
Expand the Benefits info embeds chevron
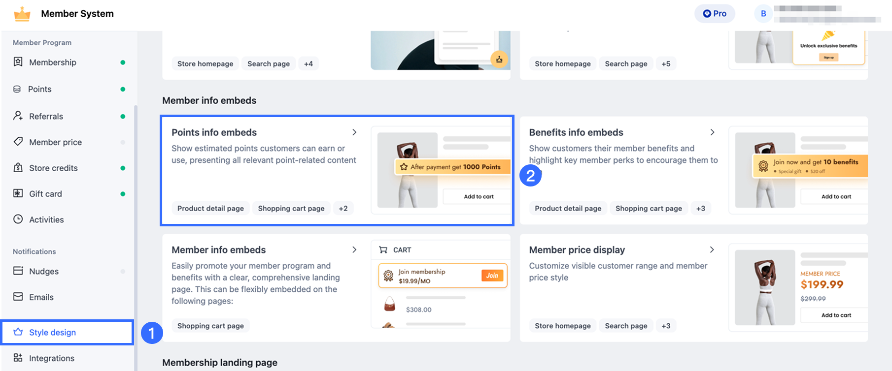pos(712,132)
